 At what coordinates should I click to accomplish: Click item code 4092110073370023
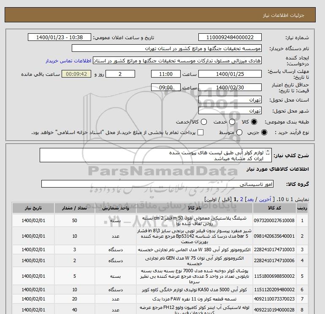click(274, 299)
